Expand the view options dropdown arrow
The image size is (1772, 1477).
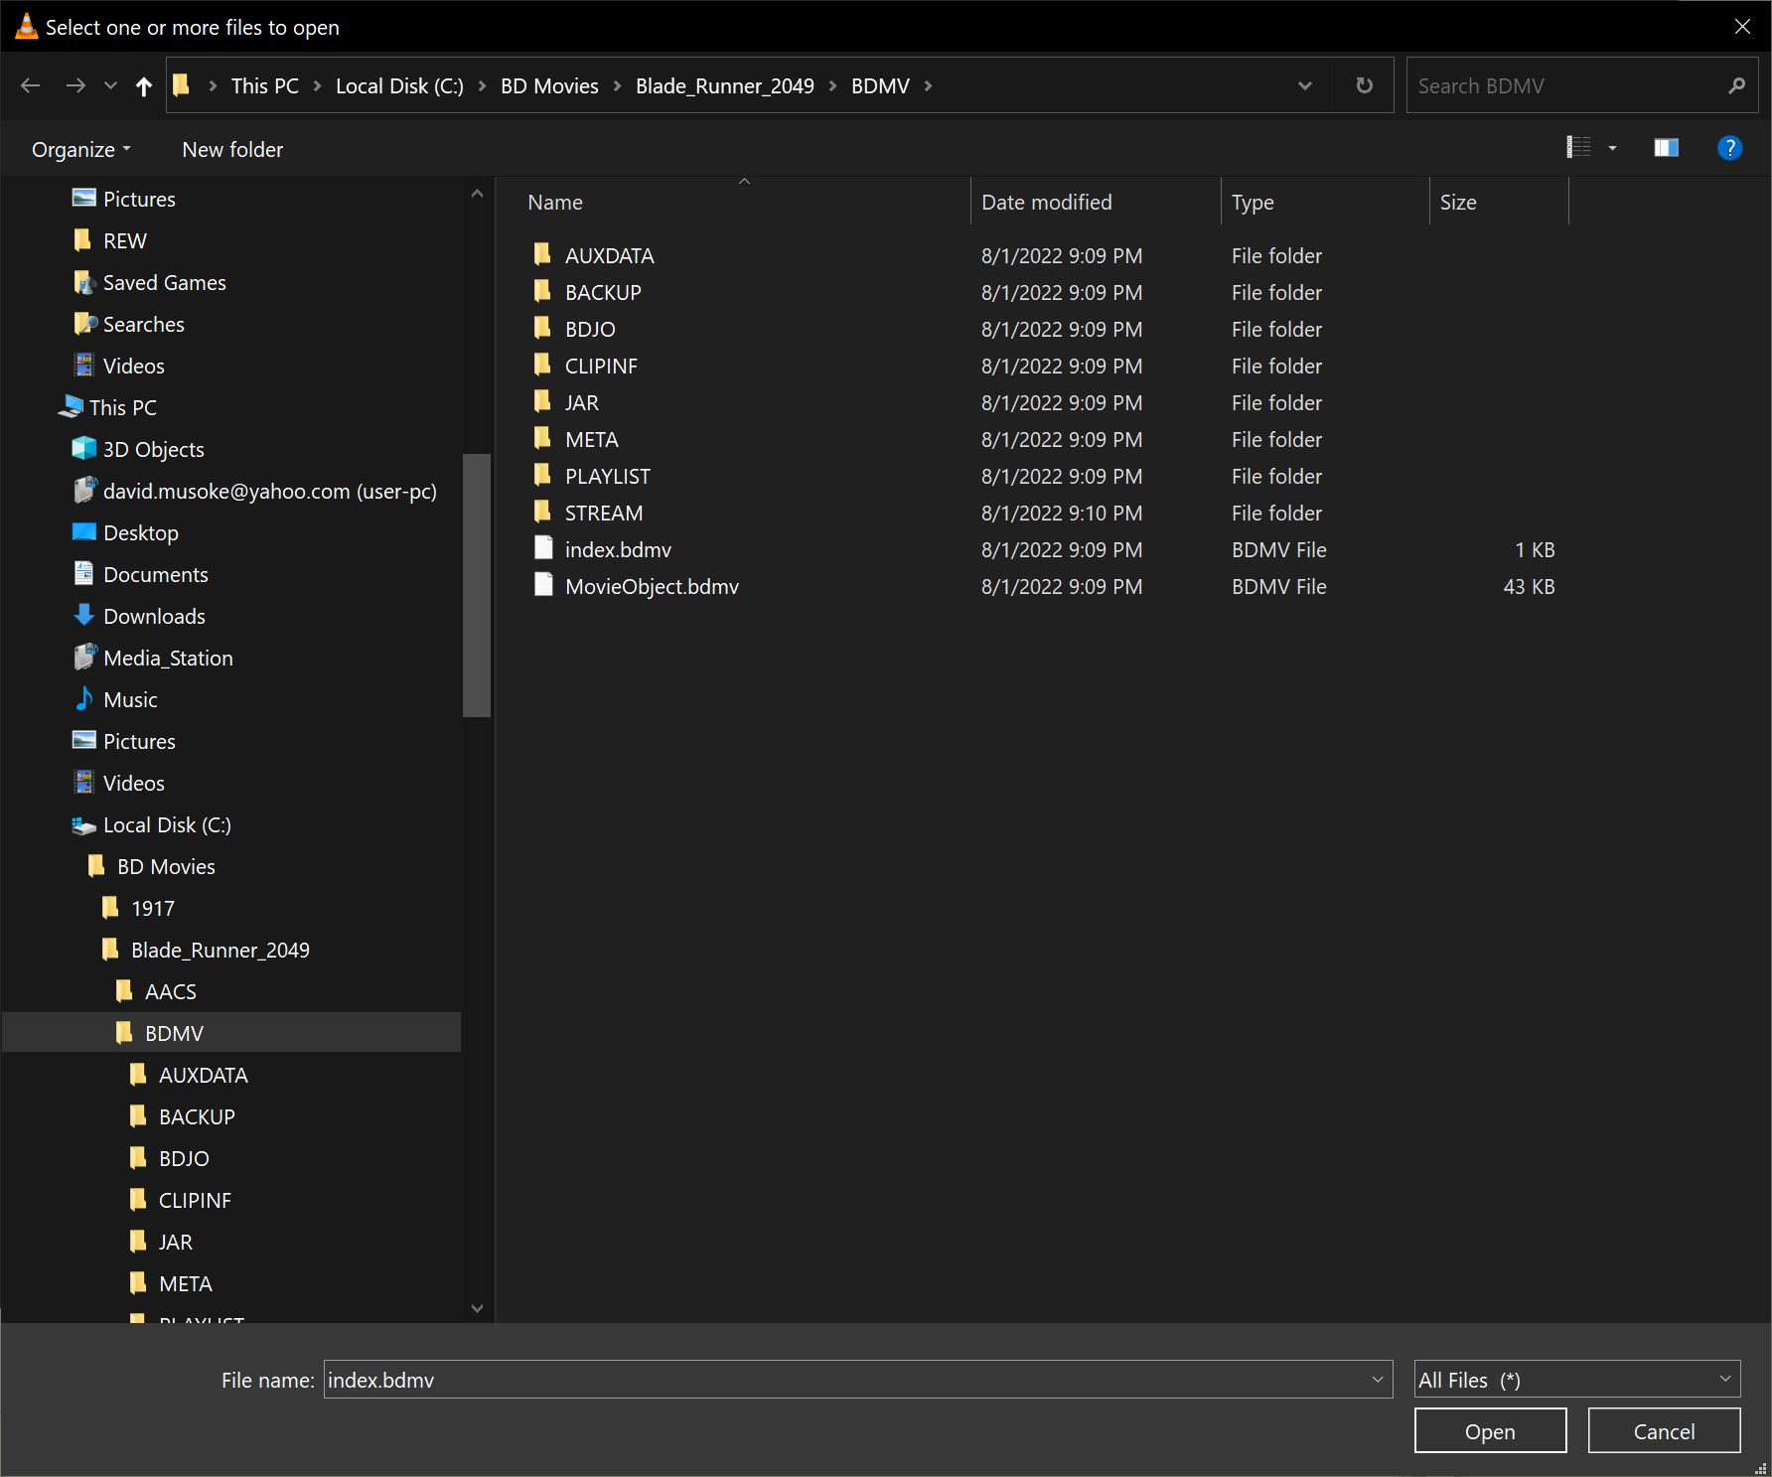[x=1612, y=149]
